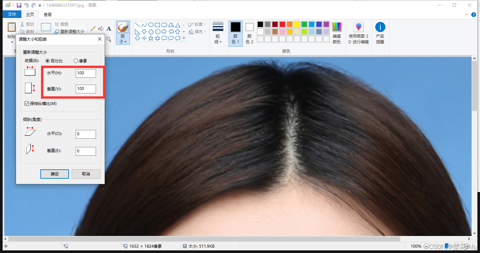Click the Undo arrow in quick access toolbar
Image resolution: width=480 pixels, height=253 pixels.
click(x=26, y=5)
